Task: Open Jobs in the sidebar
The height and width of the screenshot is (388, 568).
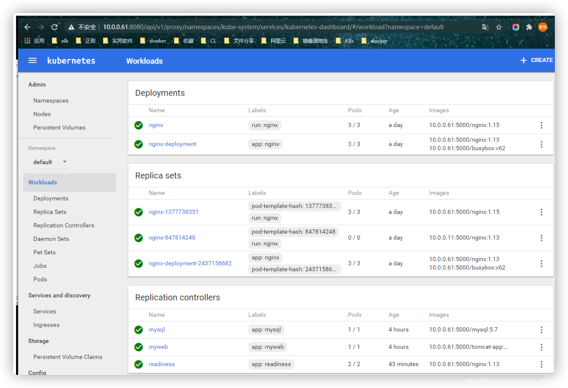Action: pyautogui.click(x=40, y=266)
